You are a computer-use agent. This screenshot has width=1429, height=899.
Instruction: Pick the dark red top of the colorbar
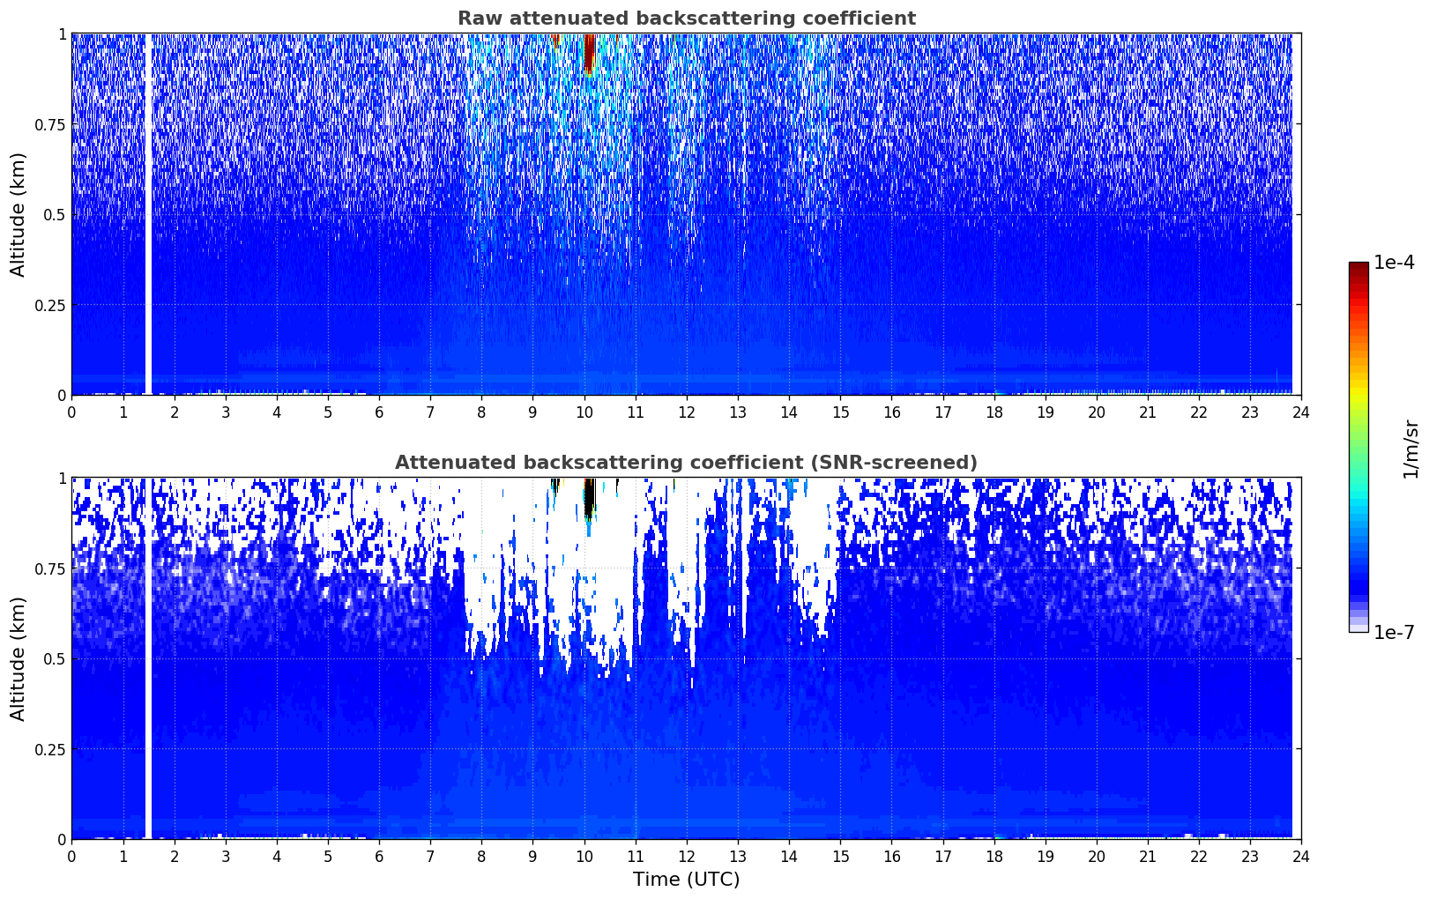coord(1358,269)
